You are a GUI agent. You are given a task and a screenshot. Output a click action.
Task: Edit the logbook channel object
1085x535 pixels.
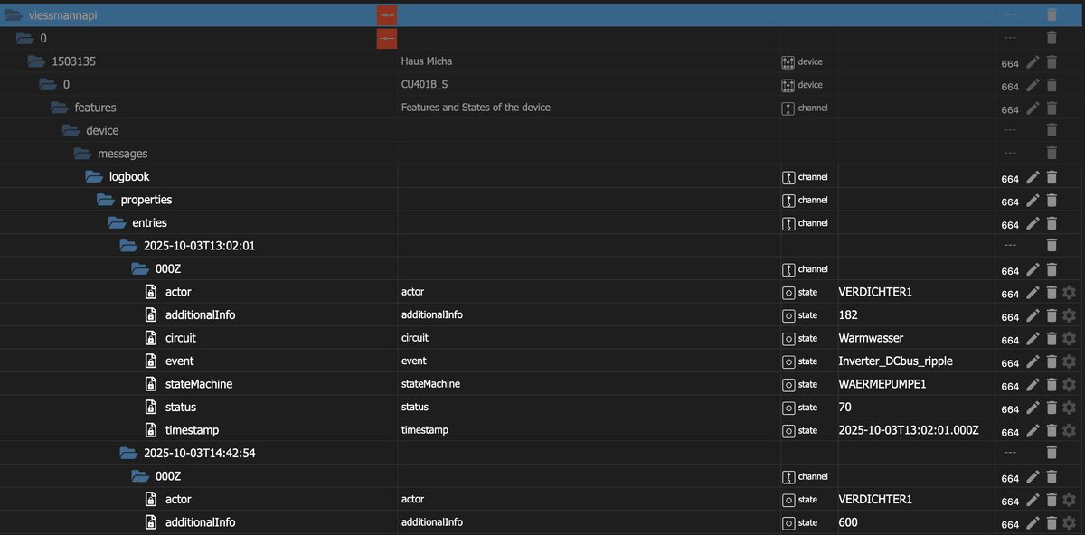tap(1033, 177)
